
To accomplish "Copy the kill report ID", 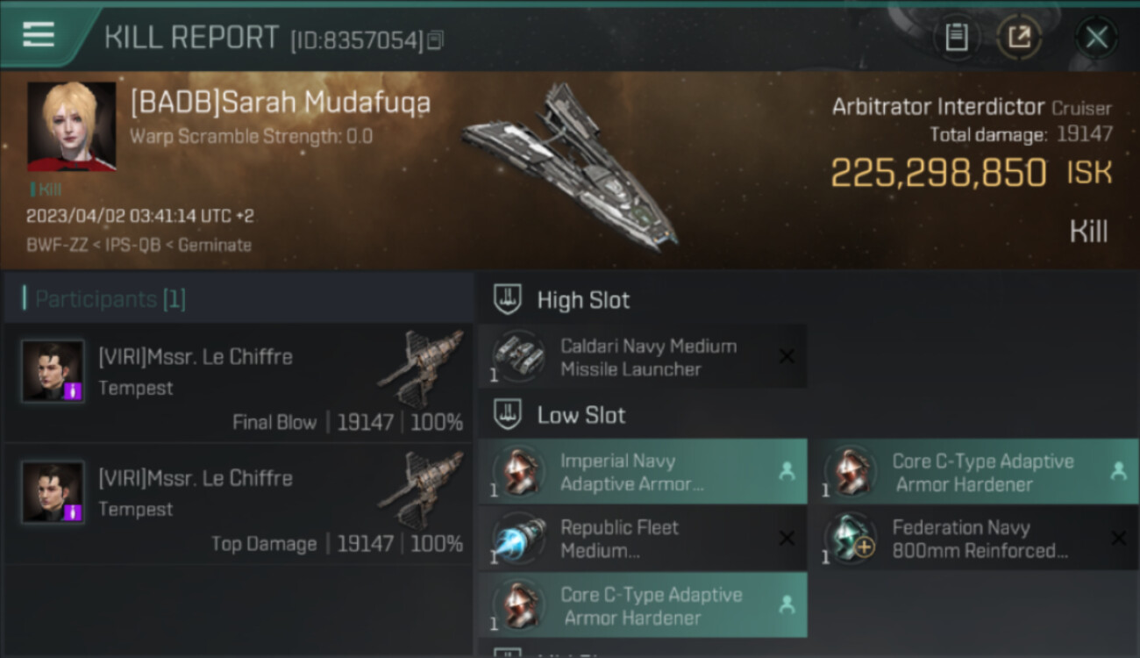I will click(x=436, y=39).
